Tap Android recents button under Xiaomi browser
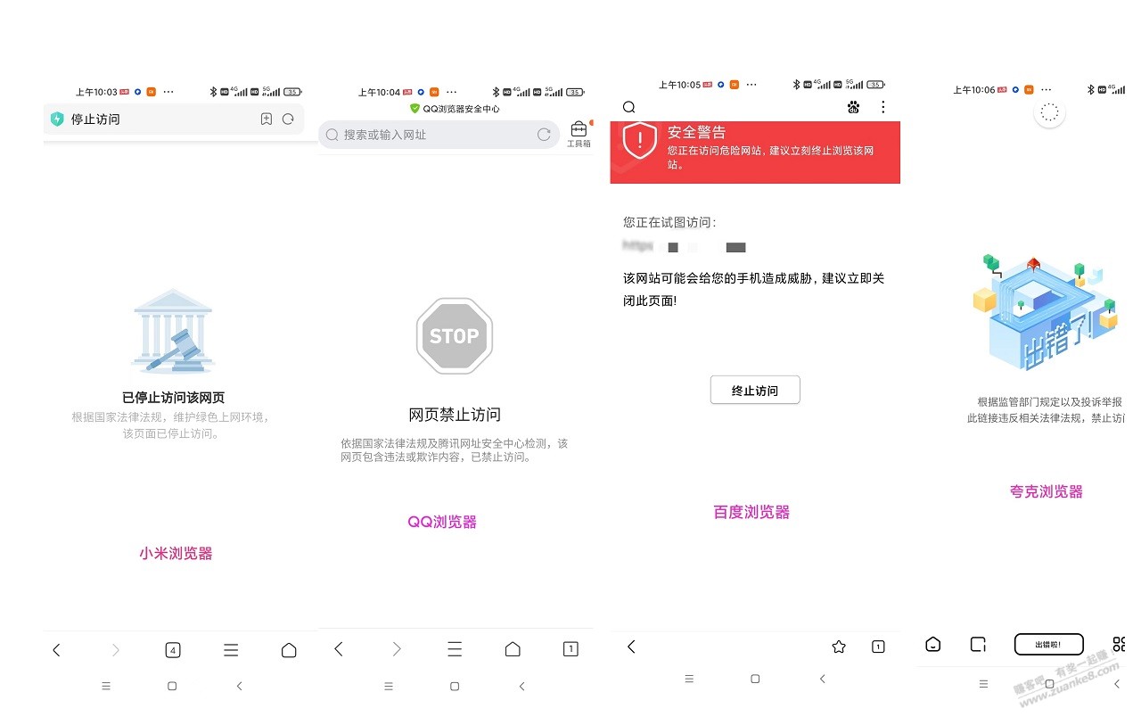 tap(106, 686)
